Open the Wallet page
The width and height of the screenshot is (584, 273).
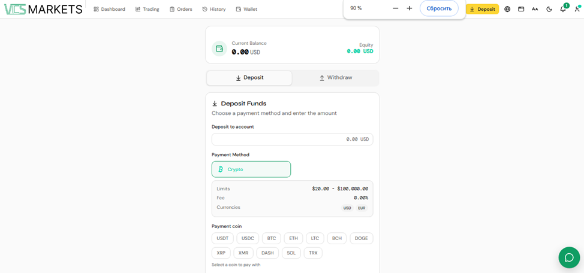[x=246, y=10]
